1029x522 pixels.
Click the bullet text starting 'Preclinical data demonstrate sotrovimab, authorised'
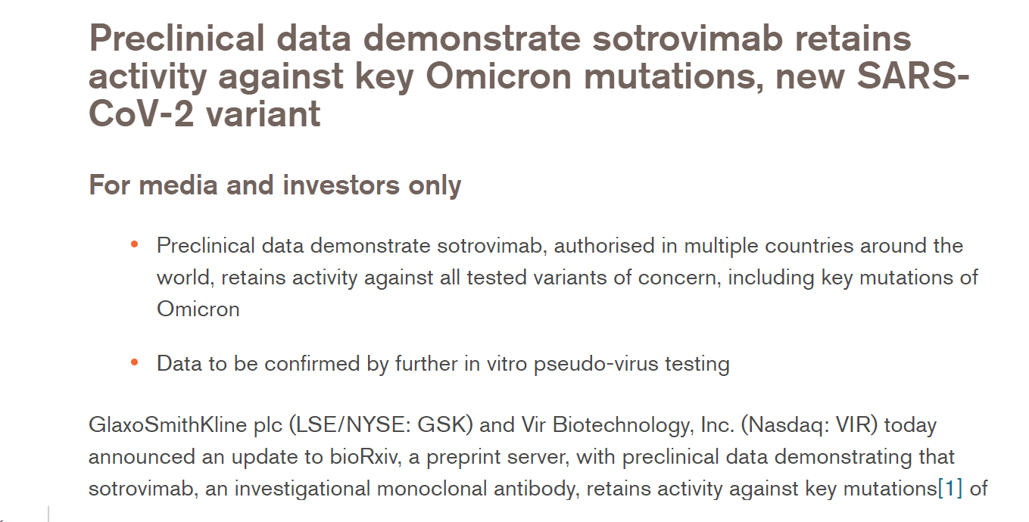[567, 278]
